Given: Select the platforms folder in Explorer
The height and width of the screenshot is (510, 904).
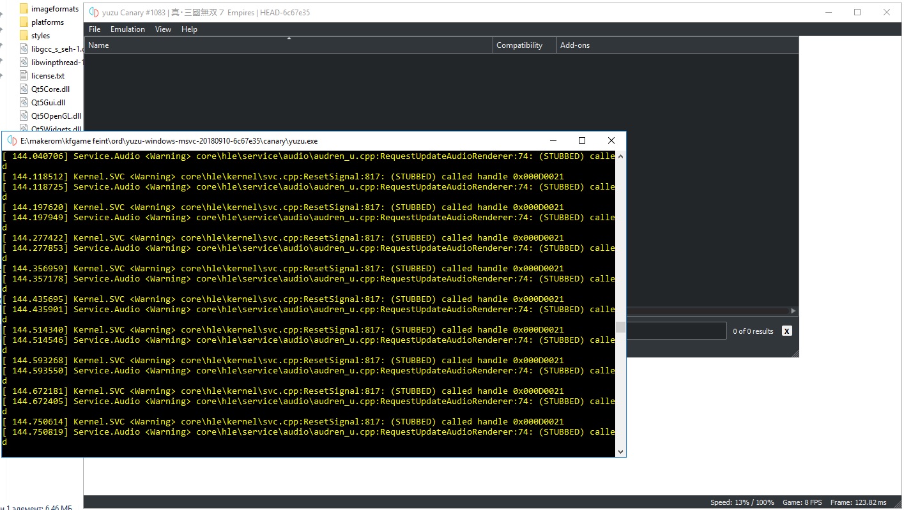Looking at the screenshot, I should point(42,22).
